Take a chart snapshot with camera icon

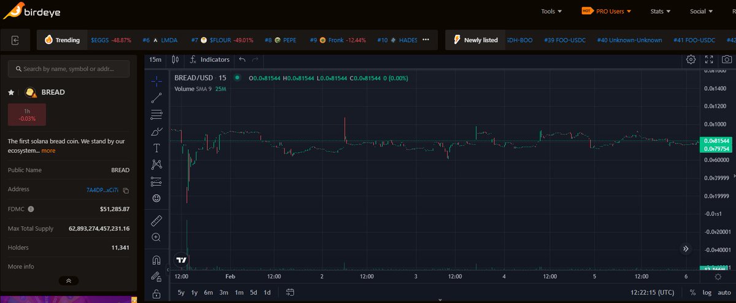pyautogui.click(x=727, y=59)
